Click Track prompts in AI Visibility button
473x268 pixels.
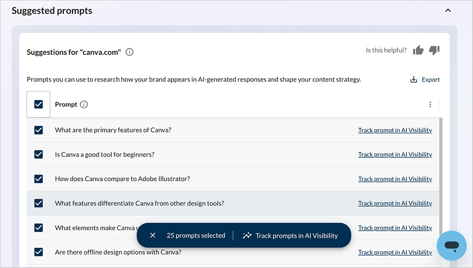point(290,235)
